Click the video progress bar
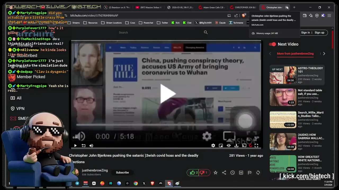This screenshot has height=190, width=339. (x=166, y=141)
